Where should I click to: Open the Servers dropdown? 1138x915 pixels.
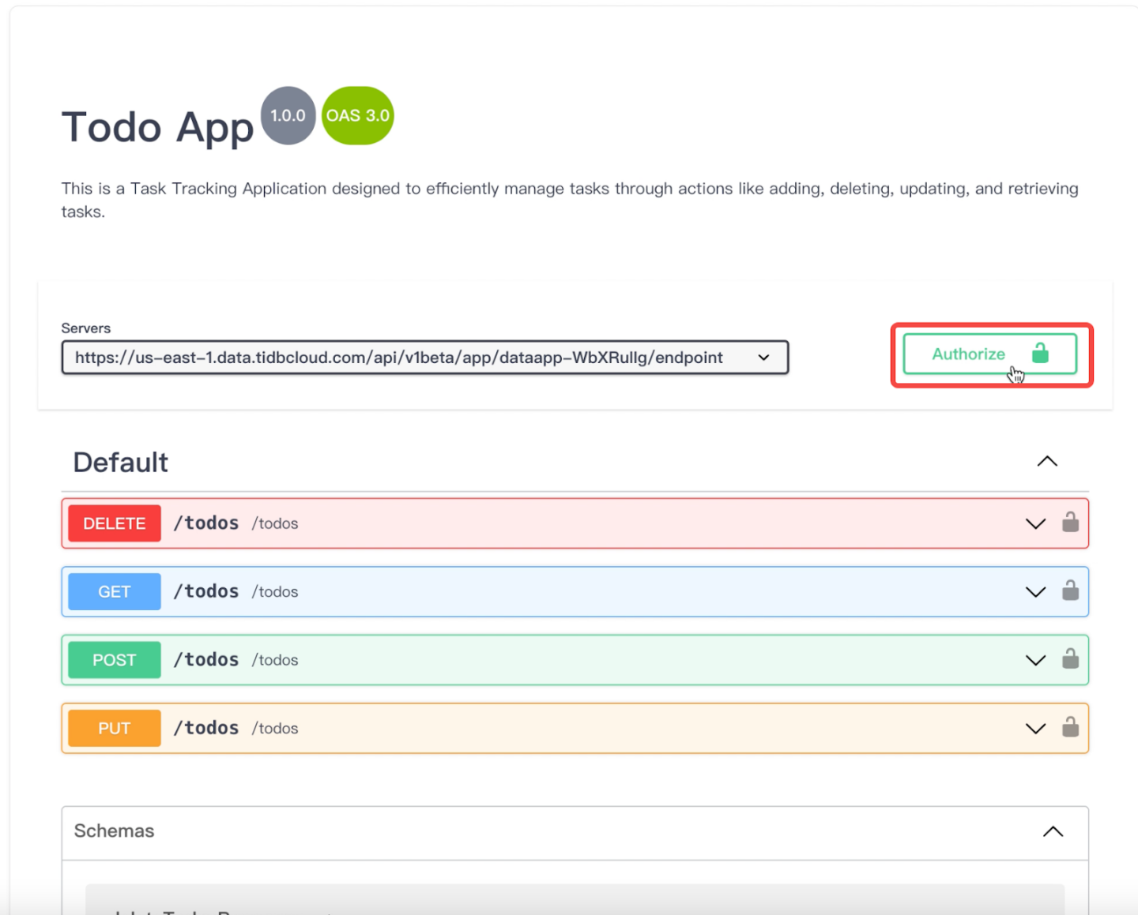[x=424, y=357]
